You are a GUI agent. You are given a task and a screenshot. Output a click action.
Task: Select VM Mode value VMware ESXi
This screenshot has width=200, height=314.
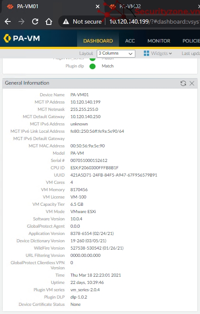pyautogui.click(x=83, y=212)
